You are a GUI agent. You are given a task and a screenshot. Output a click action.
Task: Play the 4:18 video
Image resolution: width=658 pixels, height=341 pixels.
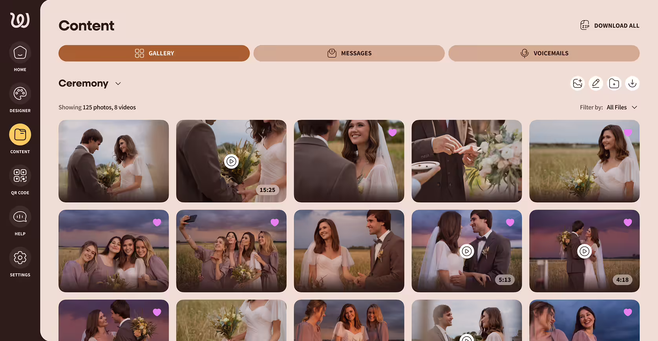pos(584,251)
